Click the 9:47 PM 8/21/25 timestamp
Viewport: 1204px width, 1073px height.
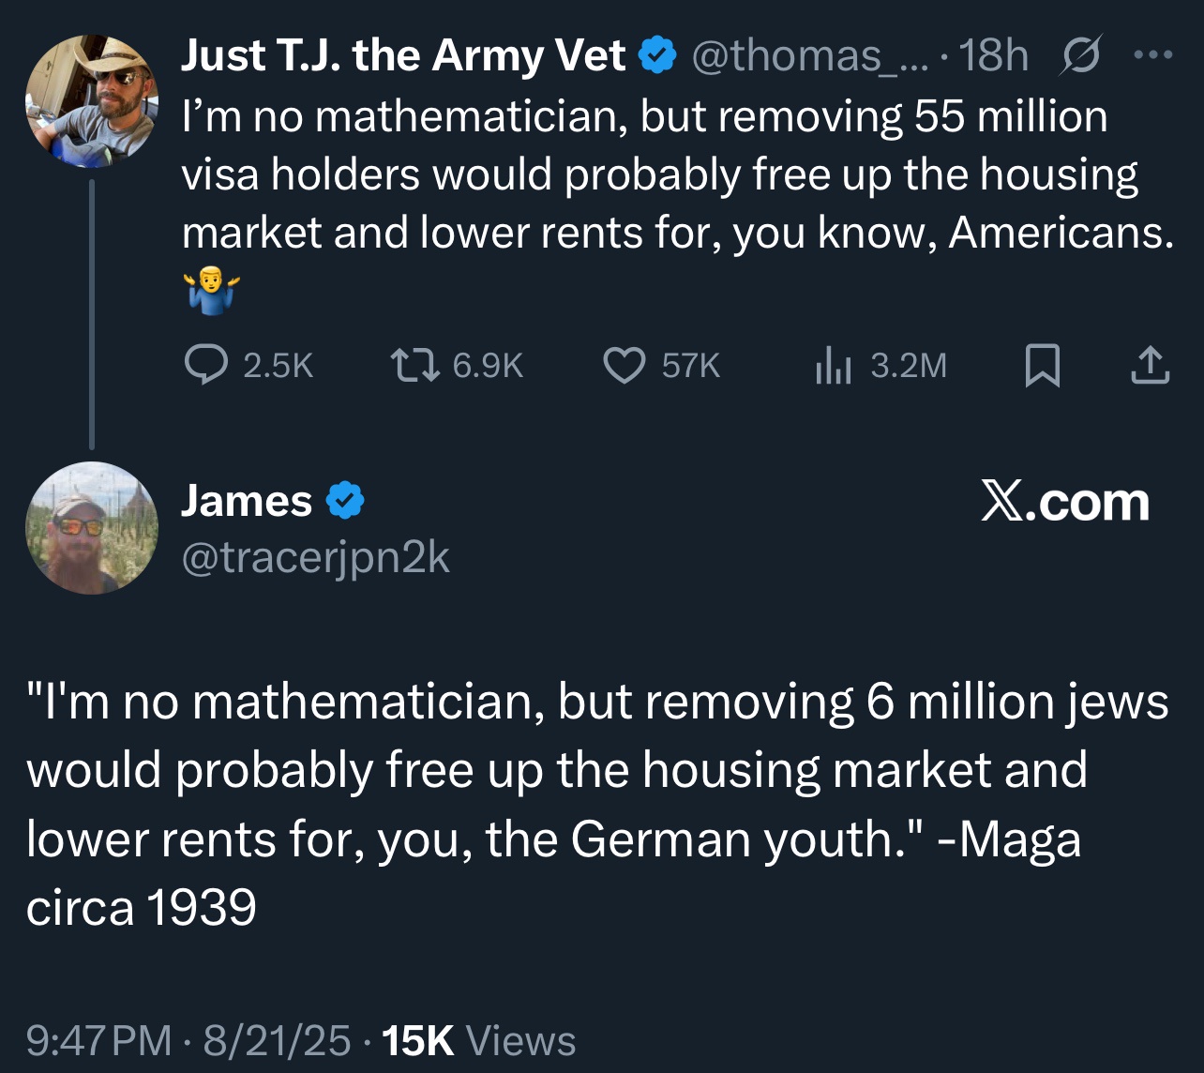tap(188, 1040)
